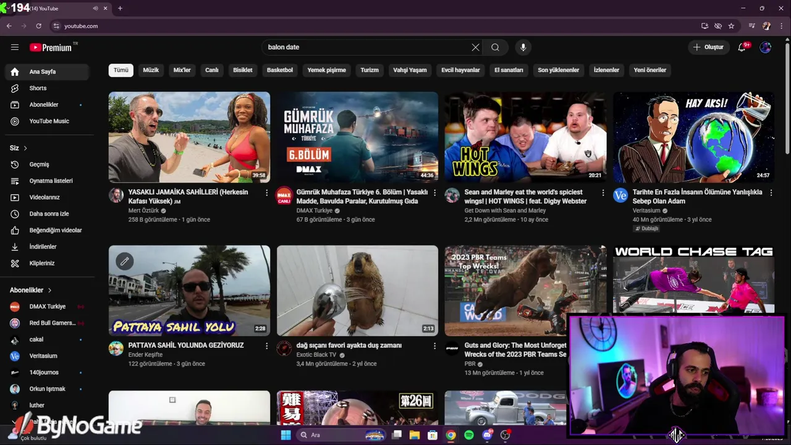Reload the page in browser toolbar
The width and height of the screenshot is (791, 445).
point(38,26)
